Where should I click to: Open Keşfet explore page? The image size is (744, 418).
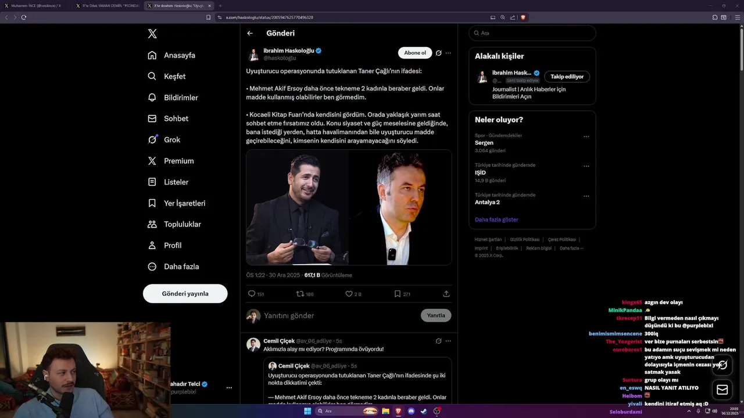point(167,76)
